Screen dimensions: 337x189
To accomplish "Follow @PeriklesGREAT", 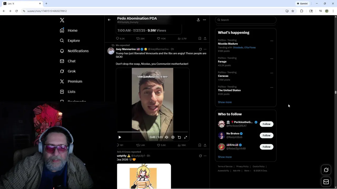I will point(266,124).
